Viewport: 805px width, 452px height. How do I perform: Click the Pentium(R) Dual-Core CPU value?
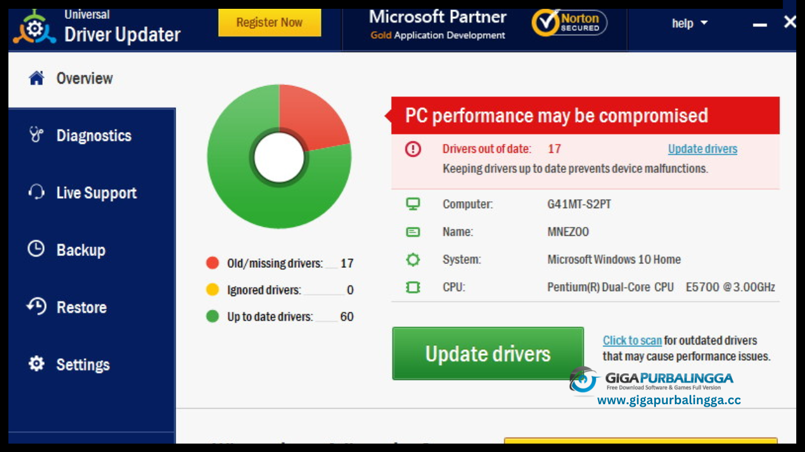(661, 287)
